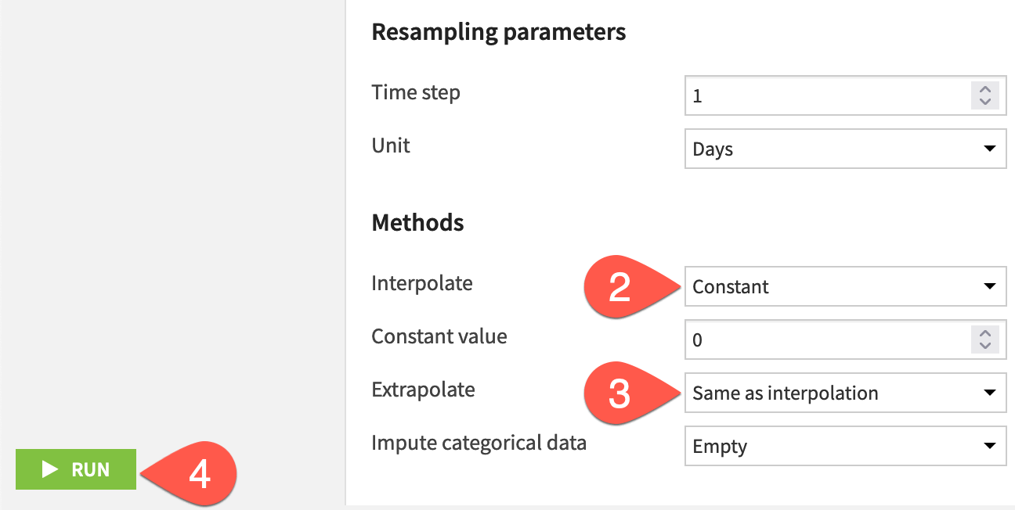Click the dropdown arrow on the Unit field
Screen dimensions: 1015x510
988,149
